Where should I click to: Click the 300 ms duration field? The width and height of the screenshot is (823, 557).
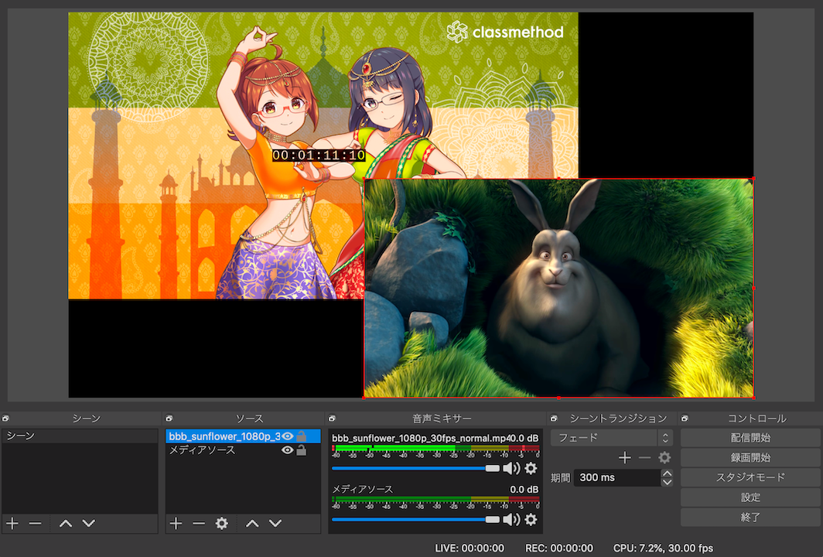(617, 478)
